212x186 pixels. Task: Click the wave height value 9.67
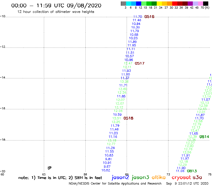point(107,167)
